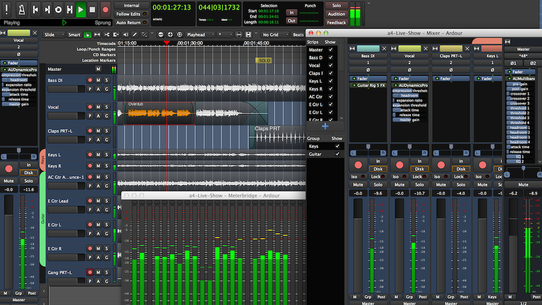The image size is (542, 305).
Task: Enable the Follow Edits toggle
Action: tap(131, 14)
